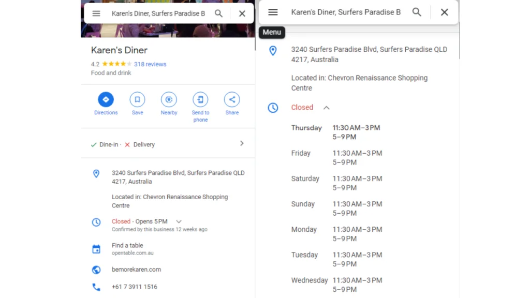Image resolution: width=530 pixels, height=298 pixels.
Task: Clear the search with X in right panel
Action: tap(445, 12)
